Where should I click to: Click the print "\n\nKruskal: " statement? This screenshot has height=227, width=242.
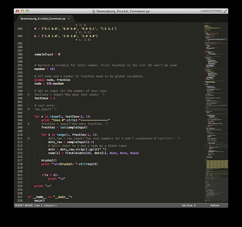tap(70, 164)
